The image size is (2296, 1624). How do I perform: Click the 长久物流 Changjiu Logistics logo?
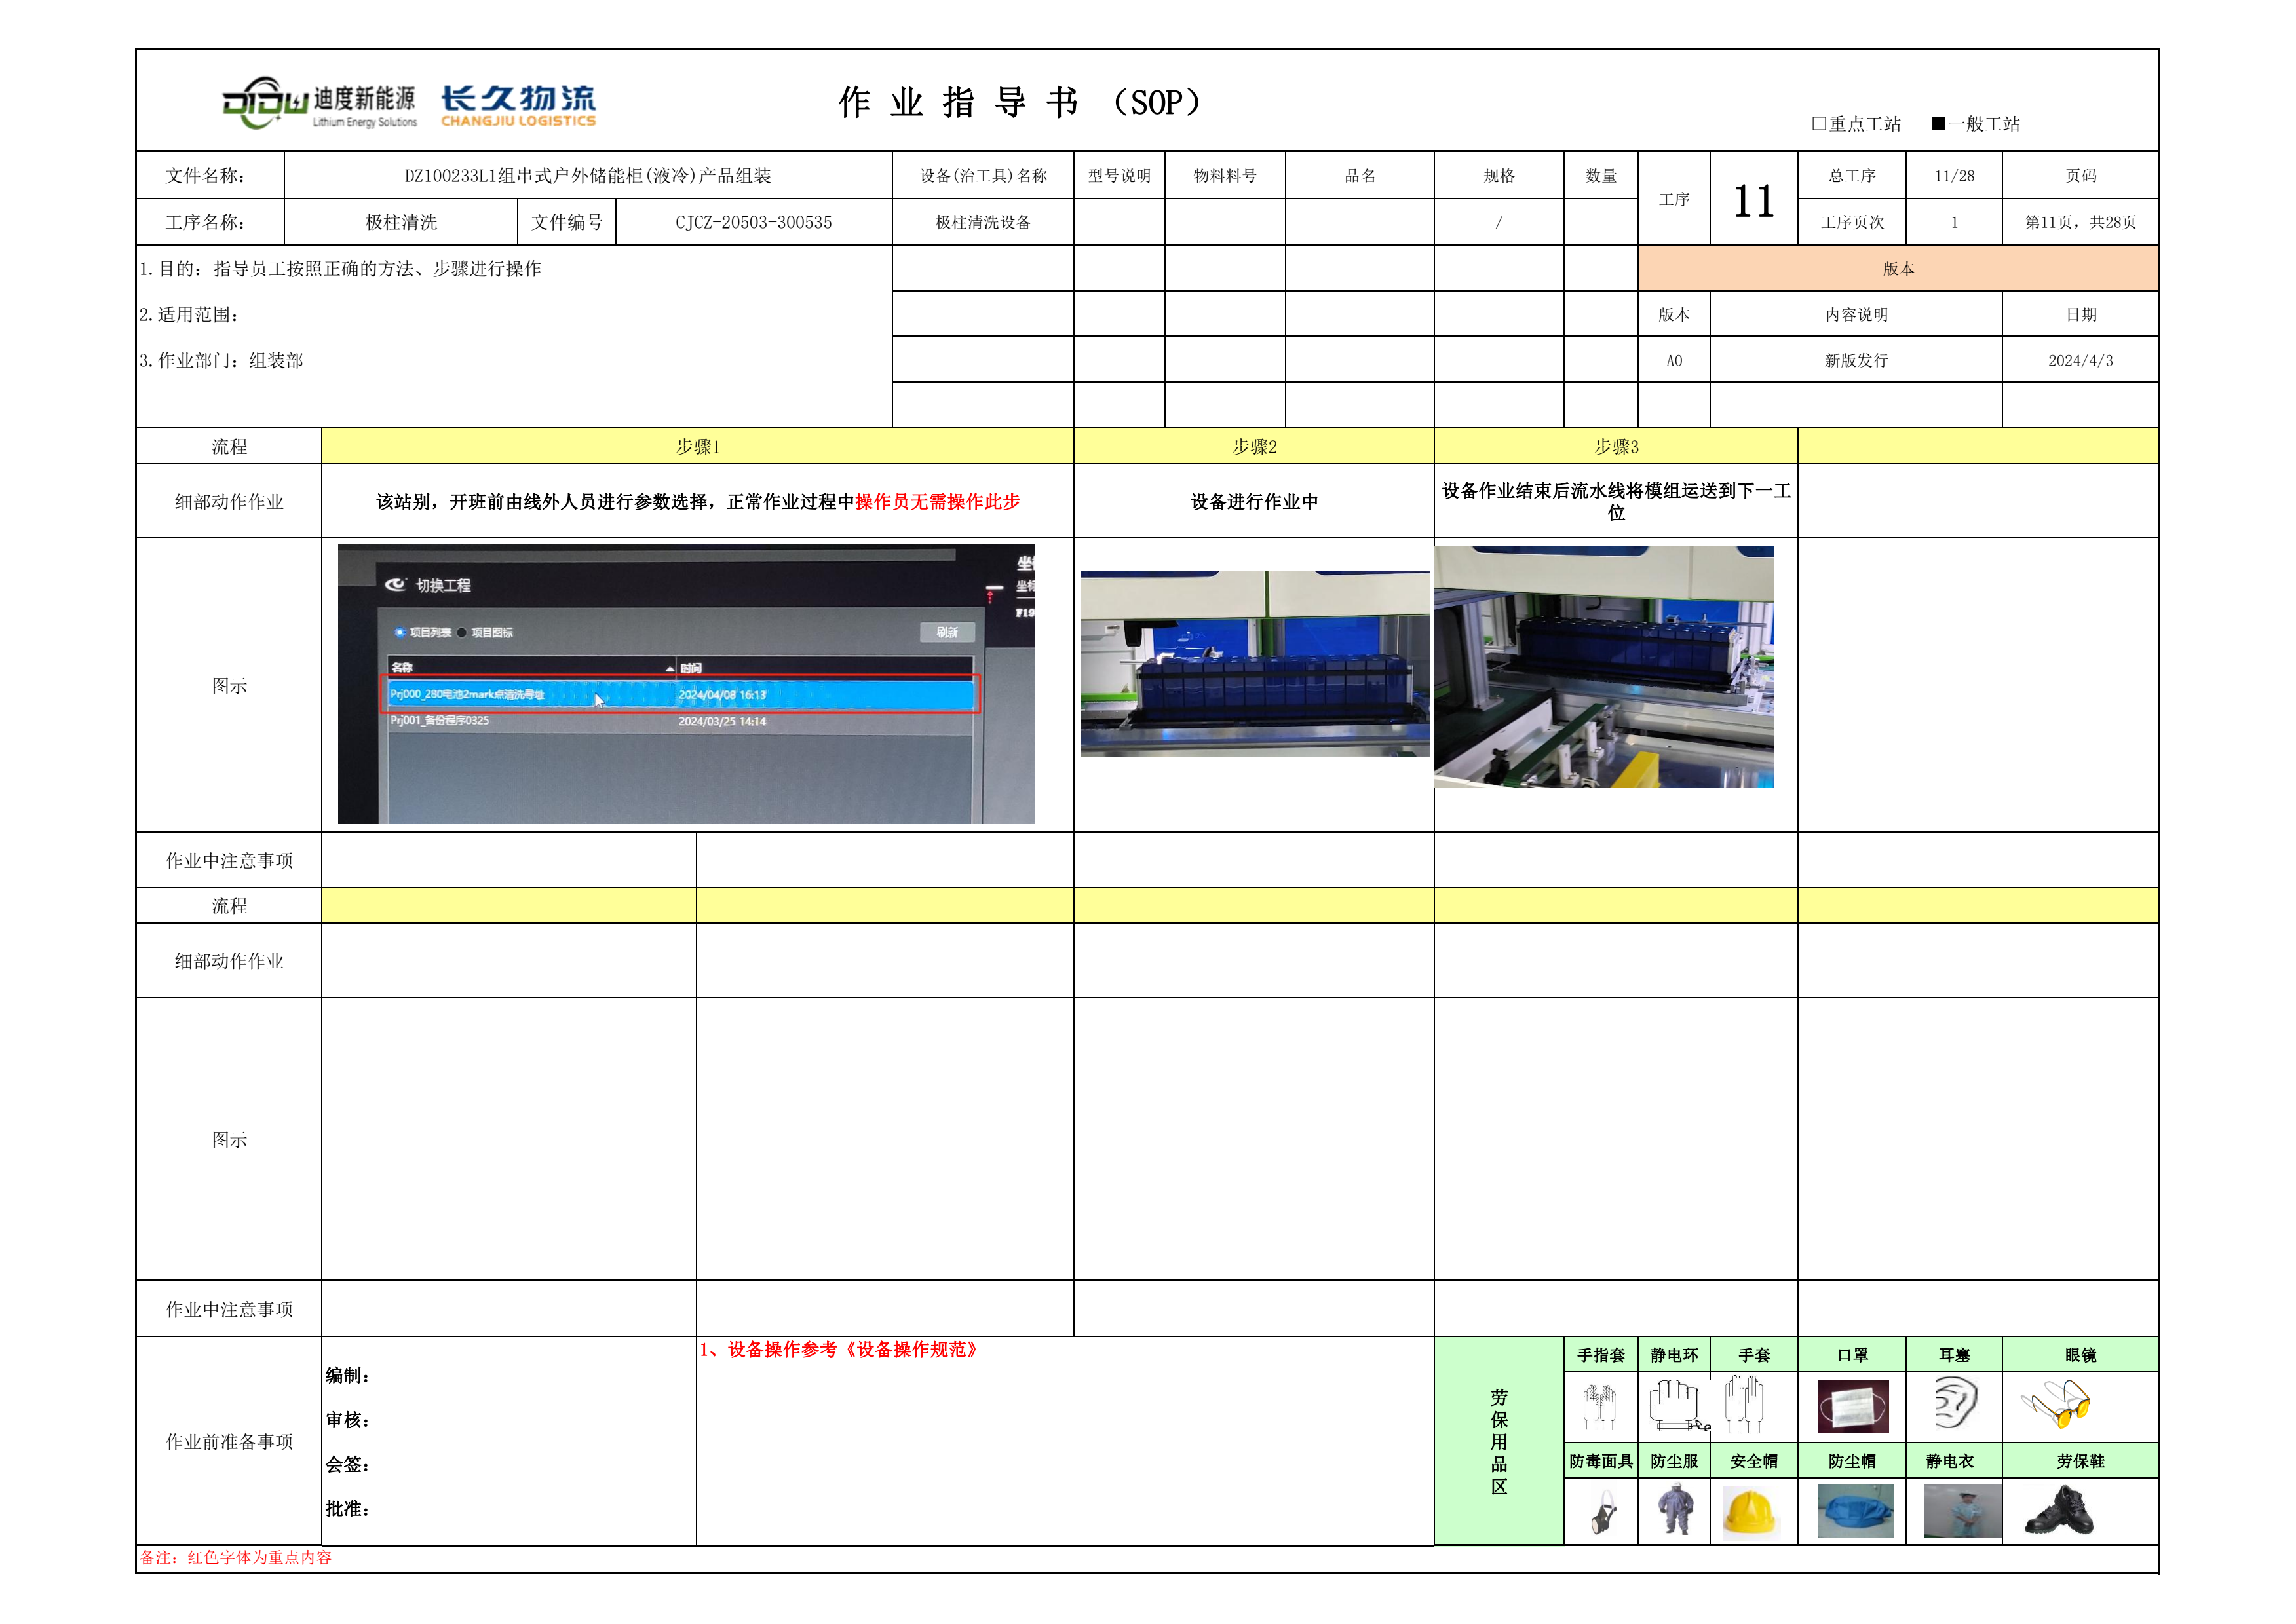tap(518, 105)
